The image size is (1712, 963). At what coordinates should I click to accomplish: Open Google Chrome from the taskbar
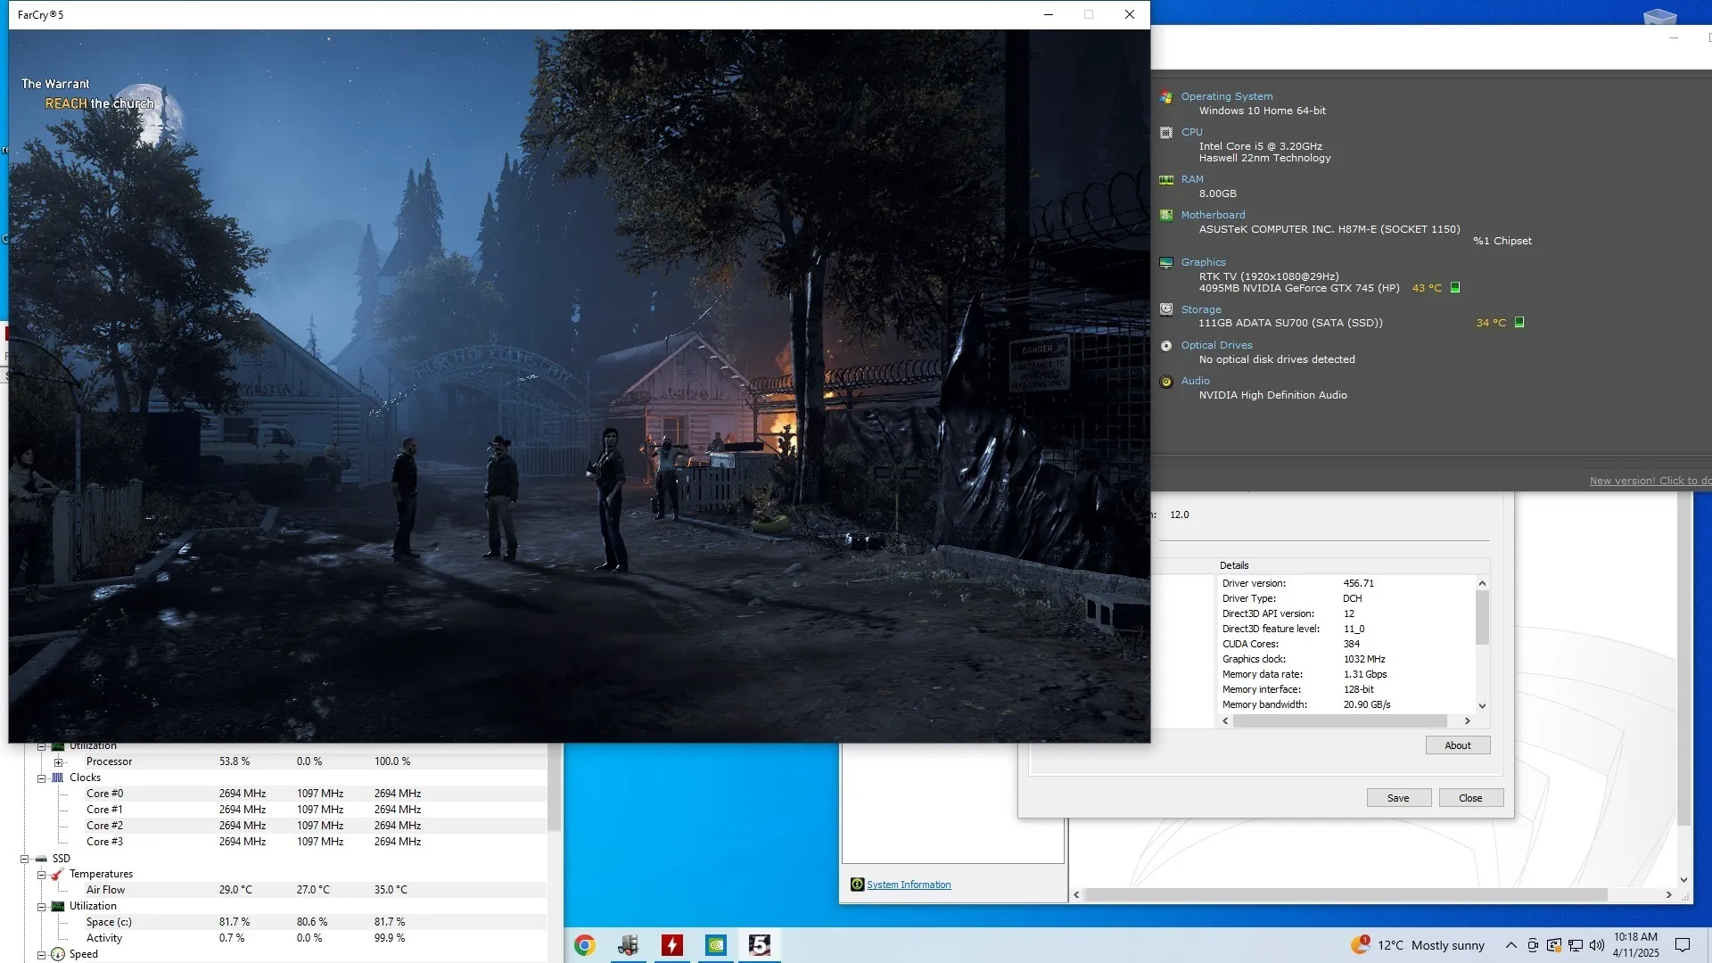pyautogui.click(x=585, y=945)
